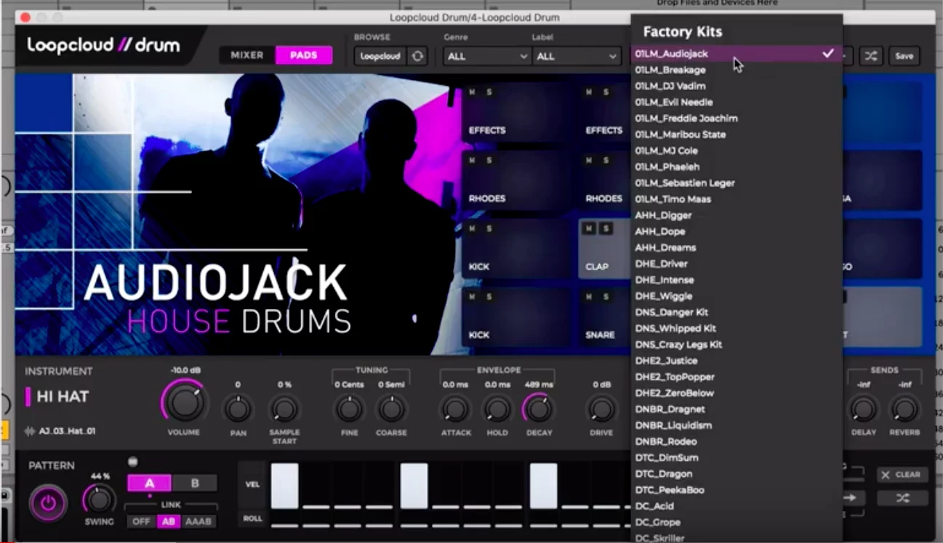
Task: Click the envelope DECAY knob
Action: coord(538,409)
